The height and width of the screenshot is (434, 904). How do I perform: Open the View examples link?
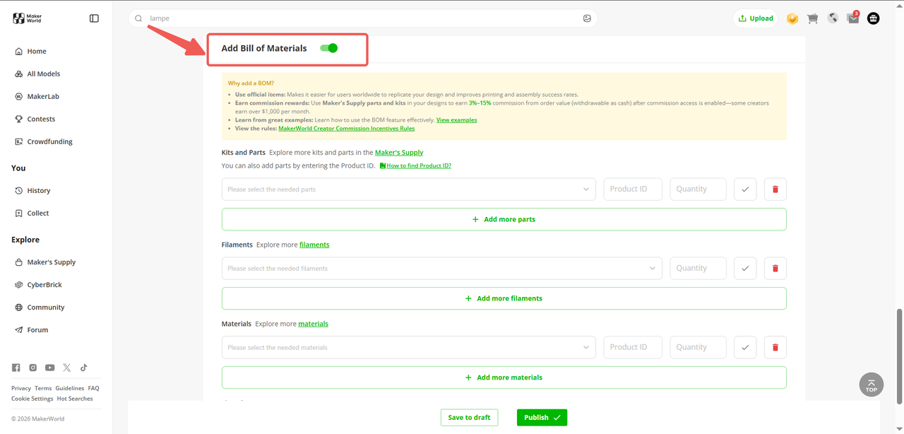[x=456, y=120]
